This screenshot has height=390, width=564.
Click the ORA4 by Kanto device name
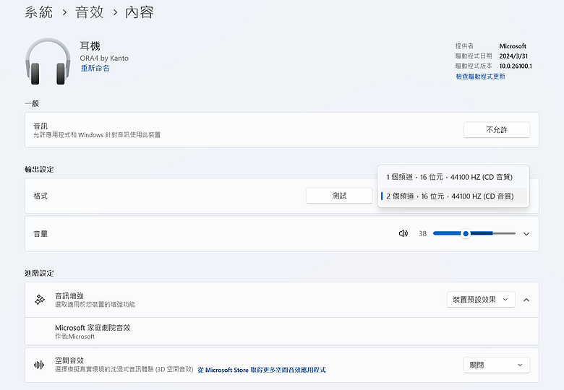click(104, 58)
